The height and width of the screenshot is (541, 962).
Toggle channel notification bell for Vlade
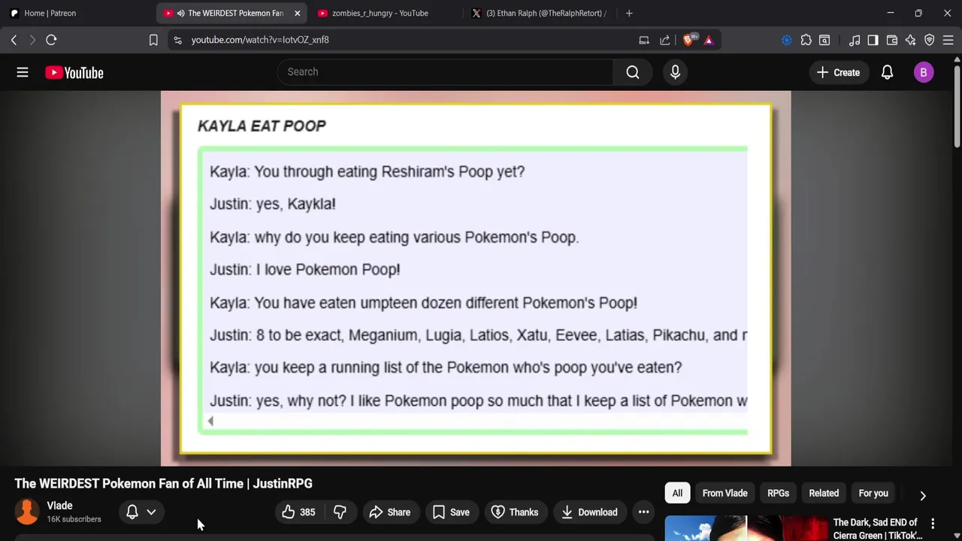pos(132,512)
